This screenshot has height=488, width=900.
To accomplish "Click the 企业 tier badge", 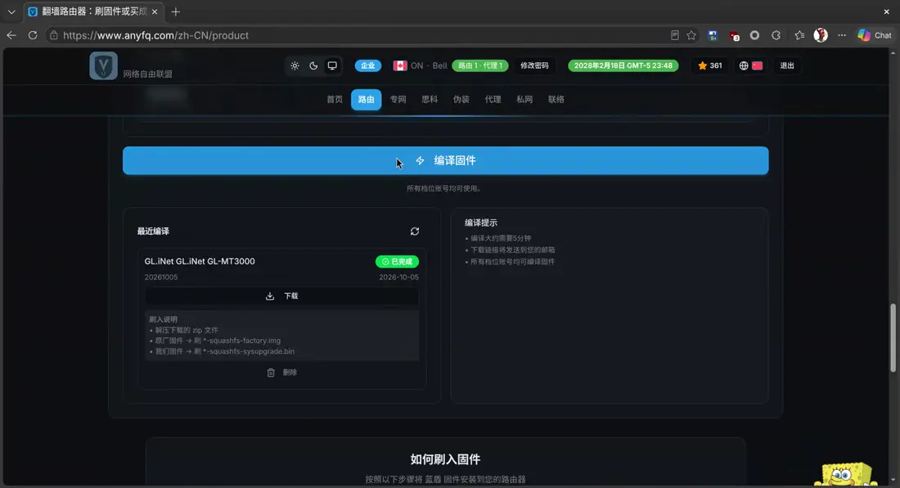I will pyautogui.click(x=368, y=66).
